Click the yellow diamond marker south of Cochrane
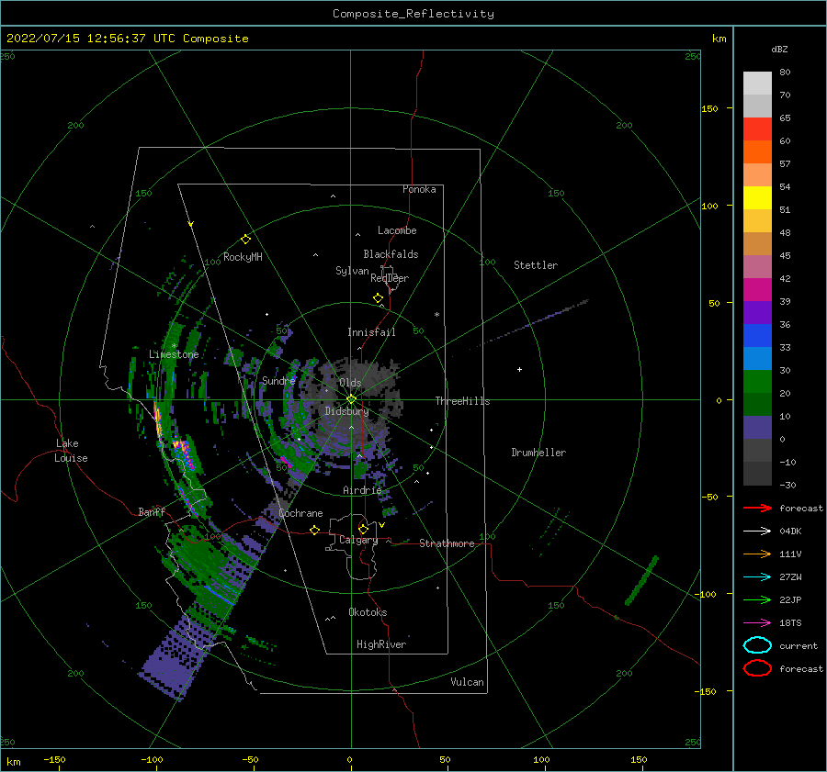This screenshot has height=772, width=827. tap(315, 531)
